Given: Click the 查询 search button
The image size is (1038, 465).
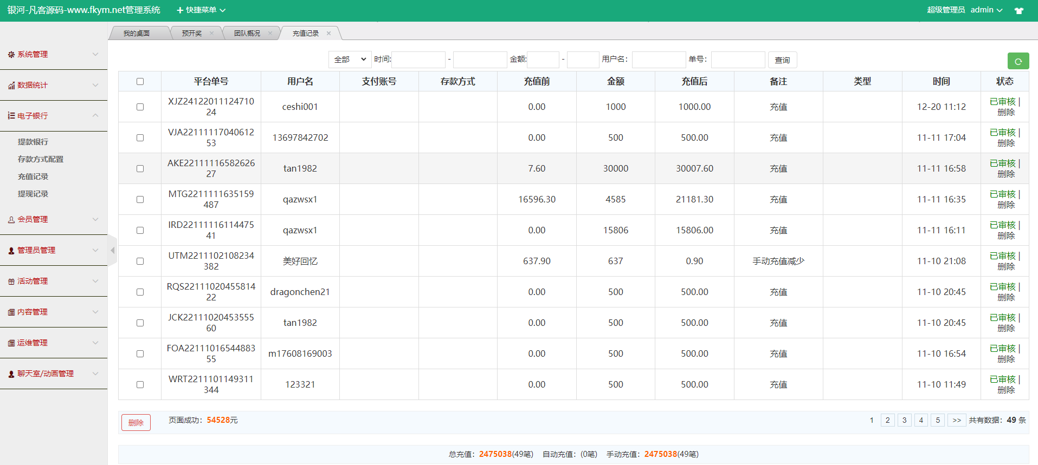Looking at the screenshot, I should click(x=782, y=60).
